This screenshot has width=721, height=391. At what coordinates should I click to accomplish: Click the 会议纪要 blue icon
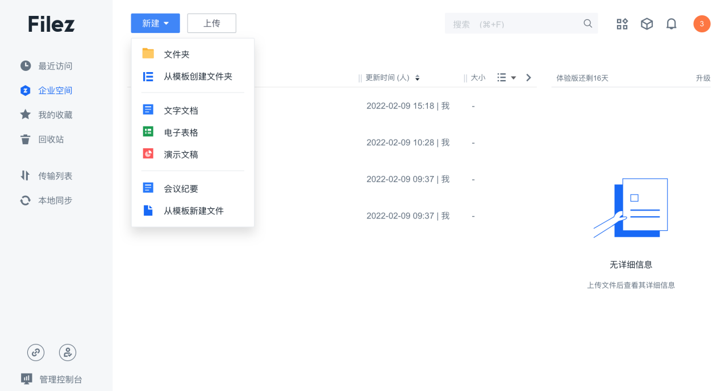148,188
